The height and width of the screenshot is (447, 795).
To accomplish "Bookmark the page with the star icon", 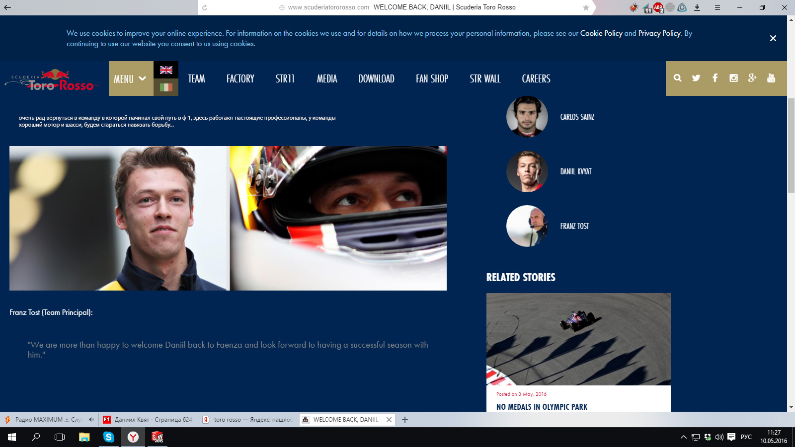I will 586,7.
